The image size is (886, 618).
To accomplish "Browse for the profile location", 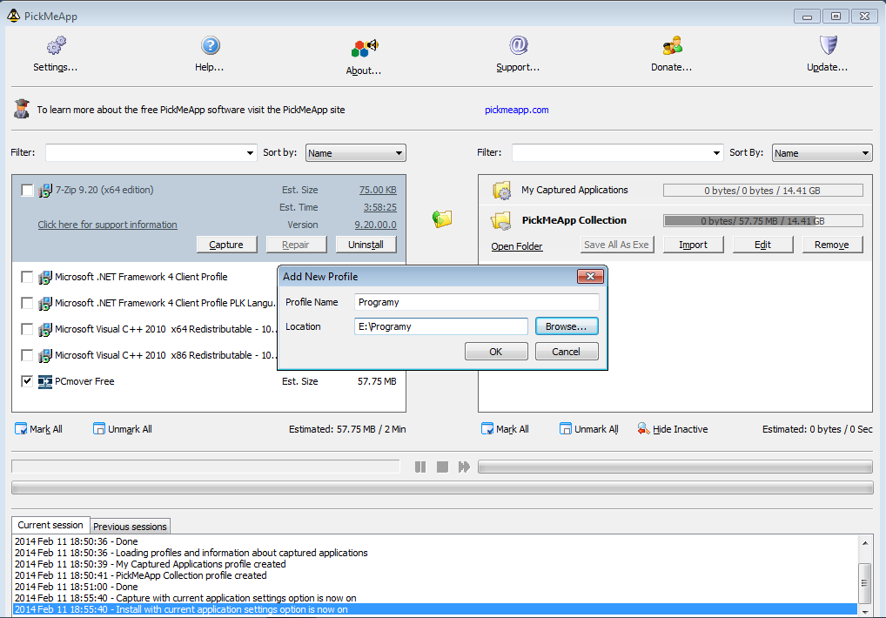I will (x=567, y=326).
